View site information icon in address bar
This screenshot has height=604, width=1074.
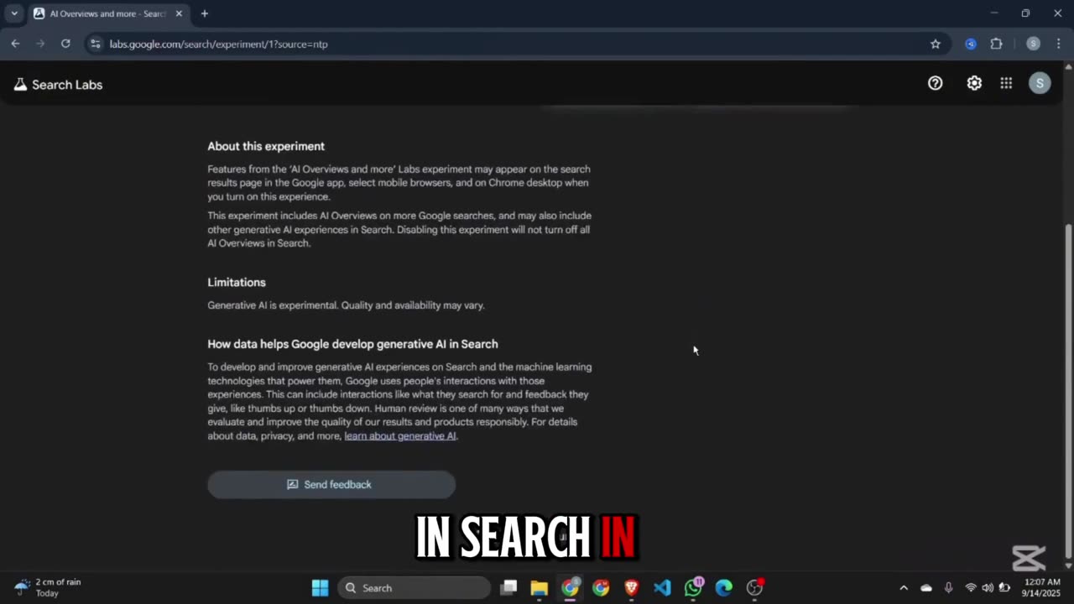(x=96, y=44)
